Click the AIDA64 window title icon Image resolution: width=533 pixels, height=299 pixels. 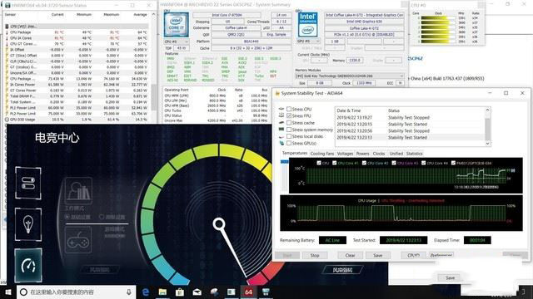point(277,93)
